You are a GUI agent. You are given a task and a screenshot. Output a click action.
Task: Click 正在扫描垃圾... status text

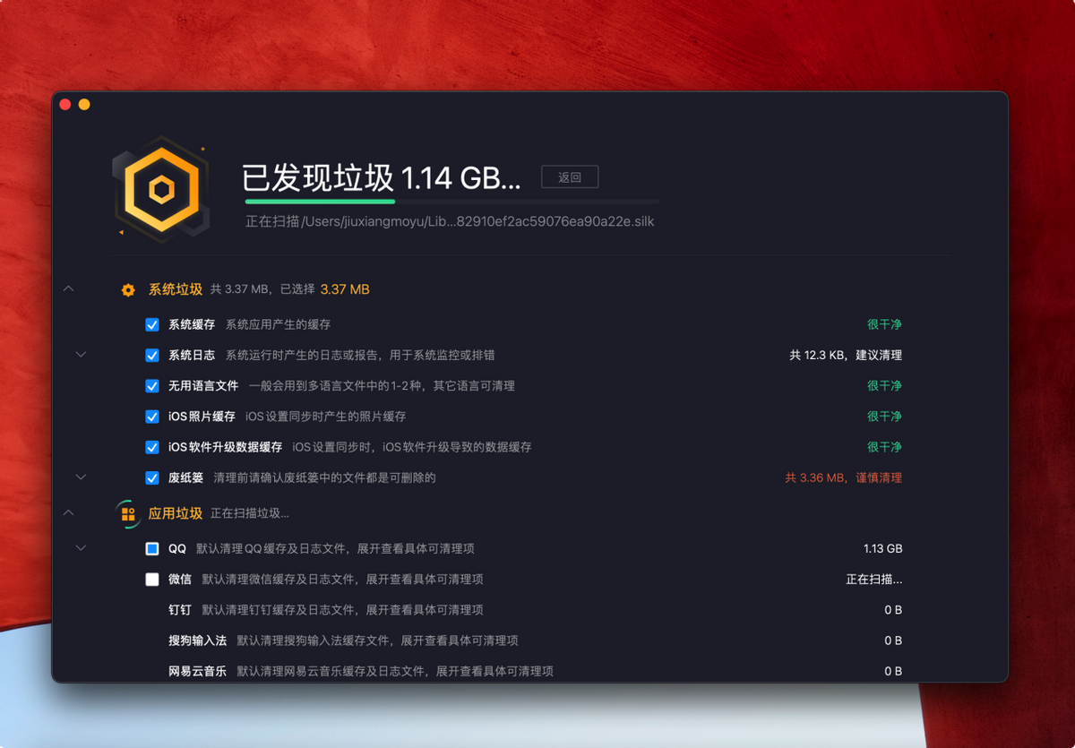250,514
